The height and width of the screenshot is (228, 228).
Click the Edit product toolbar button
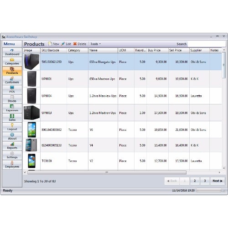pyautogui.click(x=66, y=44)
